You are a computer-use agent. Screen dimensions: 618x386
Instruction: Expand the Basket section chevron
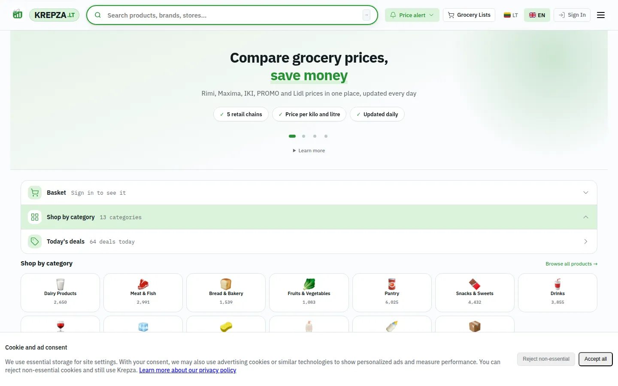pyautogui.click(x=586, y=193)
